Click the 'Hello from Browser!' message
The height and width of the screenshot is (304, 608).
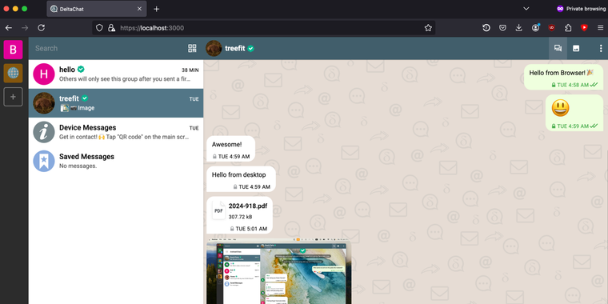563,77
